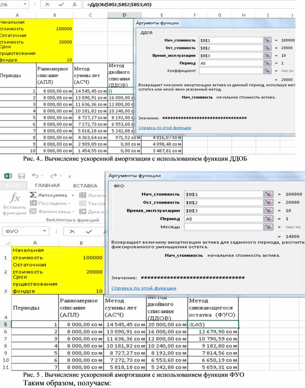Click the empty Коэффициент field
The image size is (305, 388).
231,71
